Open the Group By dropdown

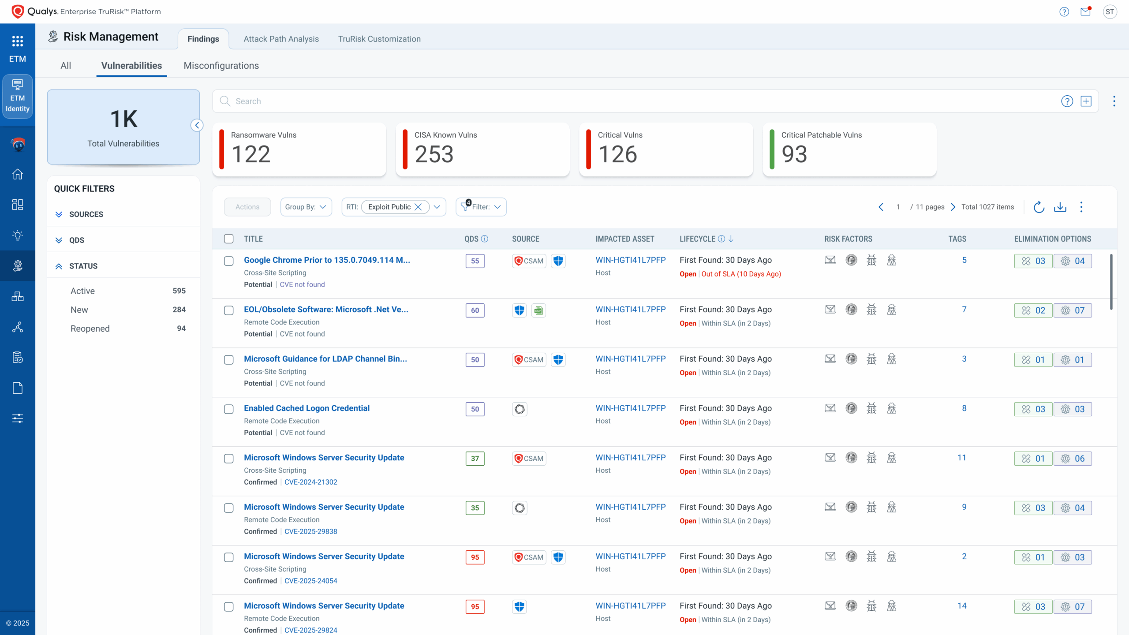306,207
